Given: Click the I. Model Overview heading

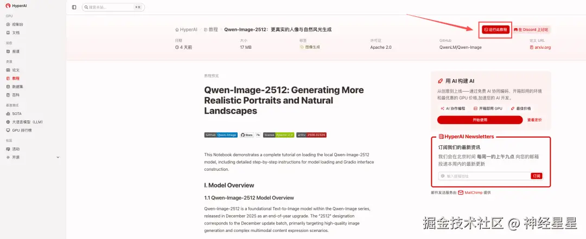Looking at the screenshot, I should pos(229,185).
